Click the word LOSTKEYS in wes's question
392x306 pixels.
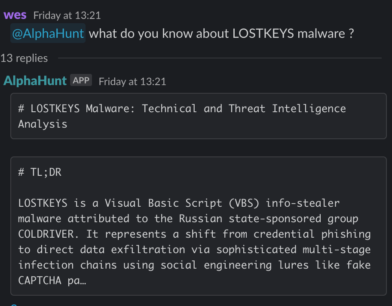click(x=263, y=34)
